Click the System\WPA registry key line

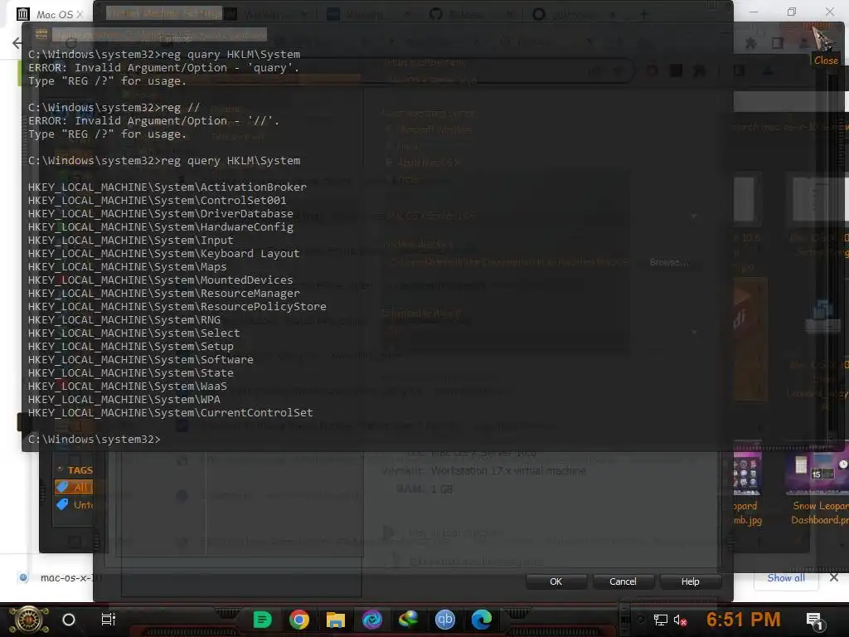click(124, 399)
